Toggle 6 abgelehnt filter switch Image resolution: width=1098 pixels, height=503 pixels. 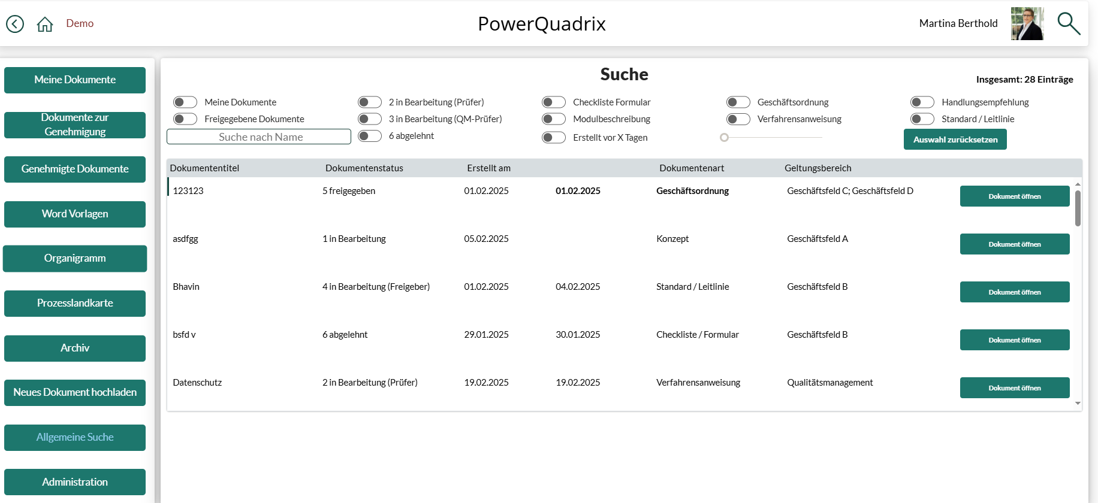(x=370, y=136)
